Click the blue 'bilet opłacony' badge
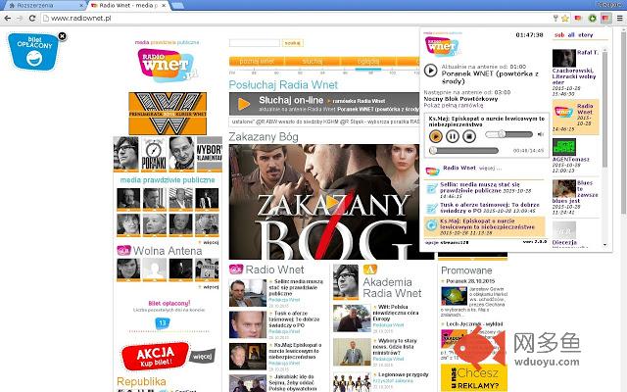Image resolution: width=627 pixels, height=392 pixels. click(32, 52)
